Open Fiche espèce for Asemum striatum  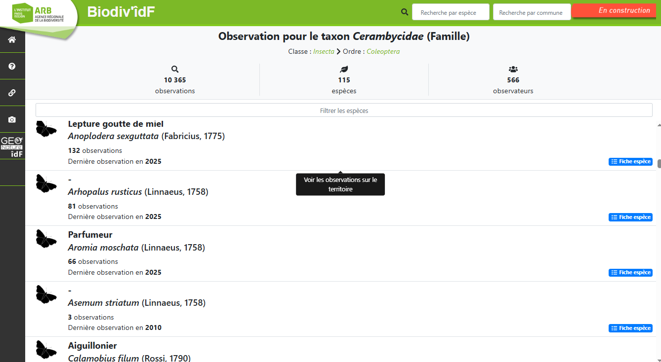tap(630, 328)
